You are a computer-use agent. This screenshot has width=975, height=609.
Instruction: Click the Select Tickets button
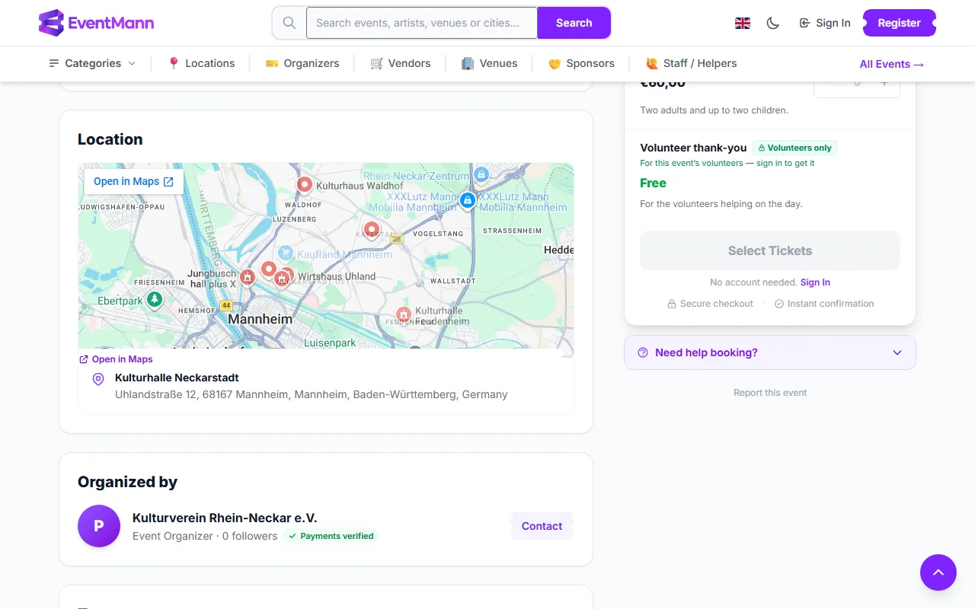[x=770, y=250]
